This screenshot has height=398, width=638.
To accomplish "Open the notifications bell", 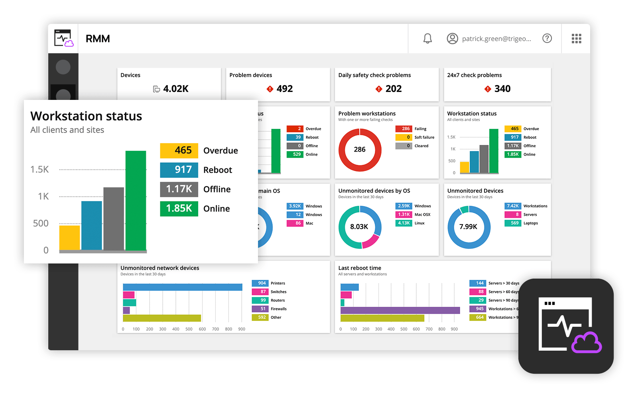I will pyautogui.click(x=427, y=39).
